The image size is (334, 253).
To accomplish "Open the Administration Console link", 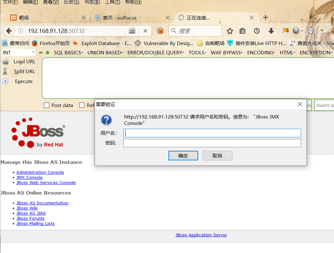I will (40, 172).
